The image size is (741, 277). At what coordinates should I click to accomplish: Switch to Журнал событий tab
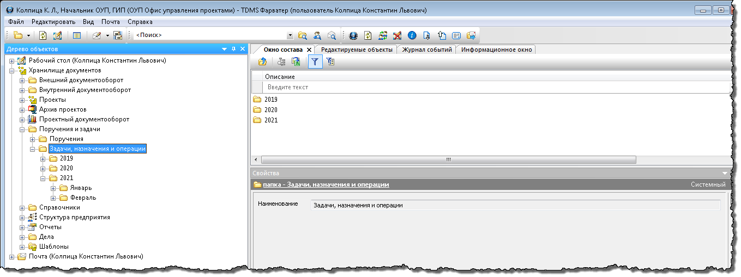tap(427, 50)
